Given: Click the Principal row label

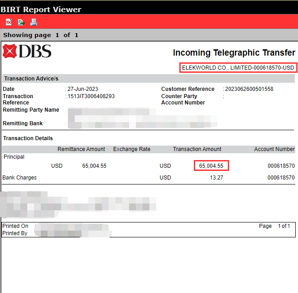Looking at the screenshot, I should [x=14, y=157].
